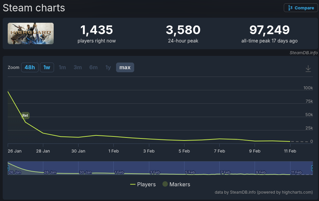Image resolution: width=319 pixels, height=201 pixels.
Task: Click the 1 Feb main x-axis label
Action: point(113,151)
